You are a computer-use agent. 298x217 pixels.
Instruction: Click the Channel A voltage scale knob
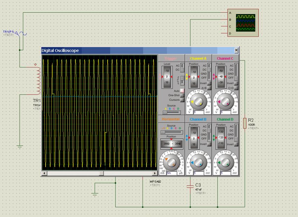[x=198, y=101]
